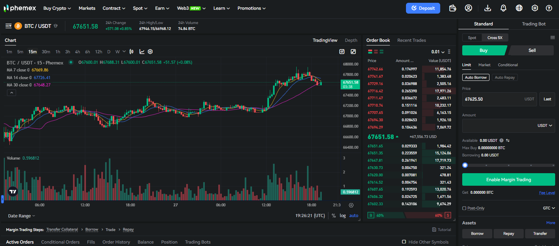
Task: Click Enable Margin Trading
Action: pyautogui.click(x=509, y=180)
